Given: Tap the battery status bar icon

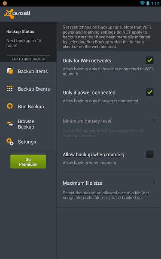Looking at the screenshot, I should coord(148,3).
